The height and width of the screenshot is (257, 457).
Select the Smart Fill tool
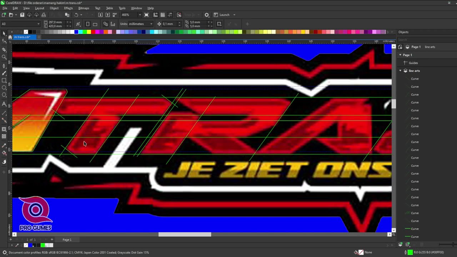coord(4,162)
